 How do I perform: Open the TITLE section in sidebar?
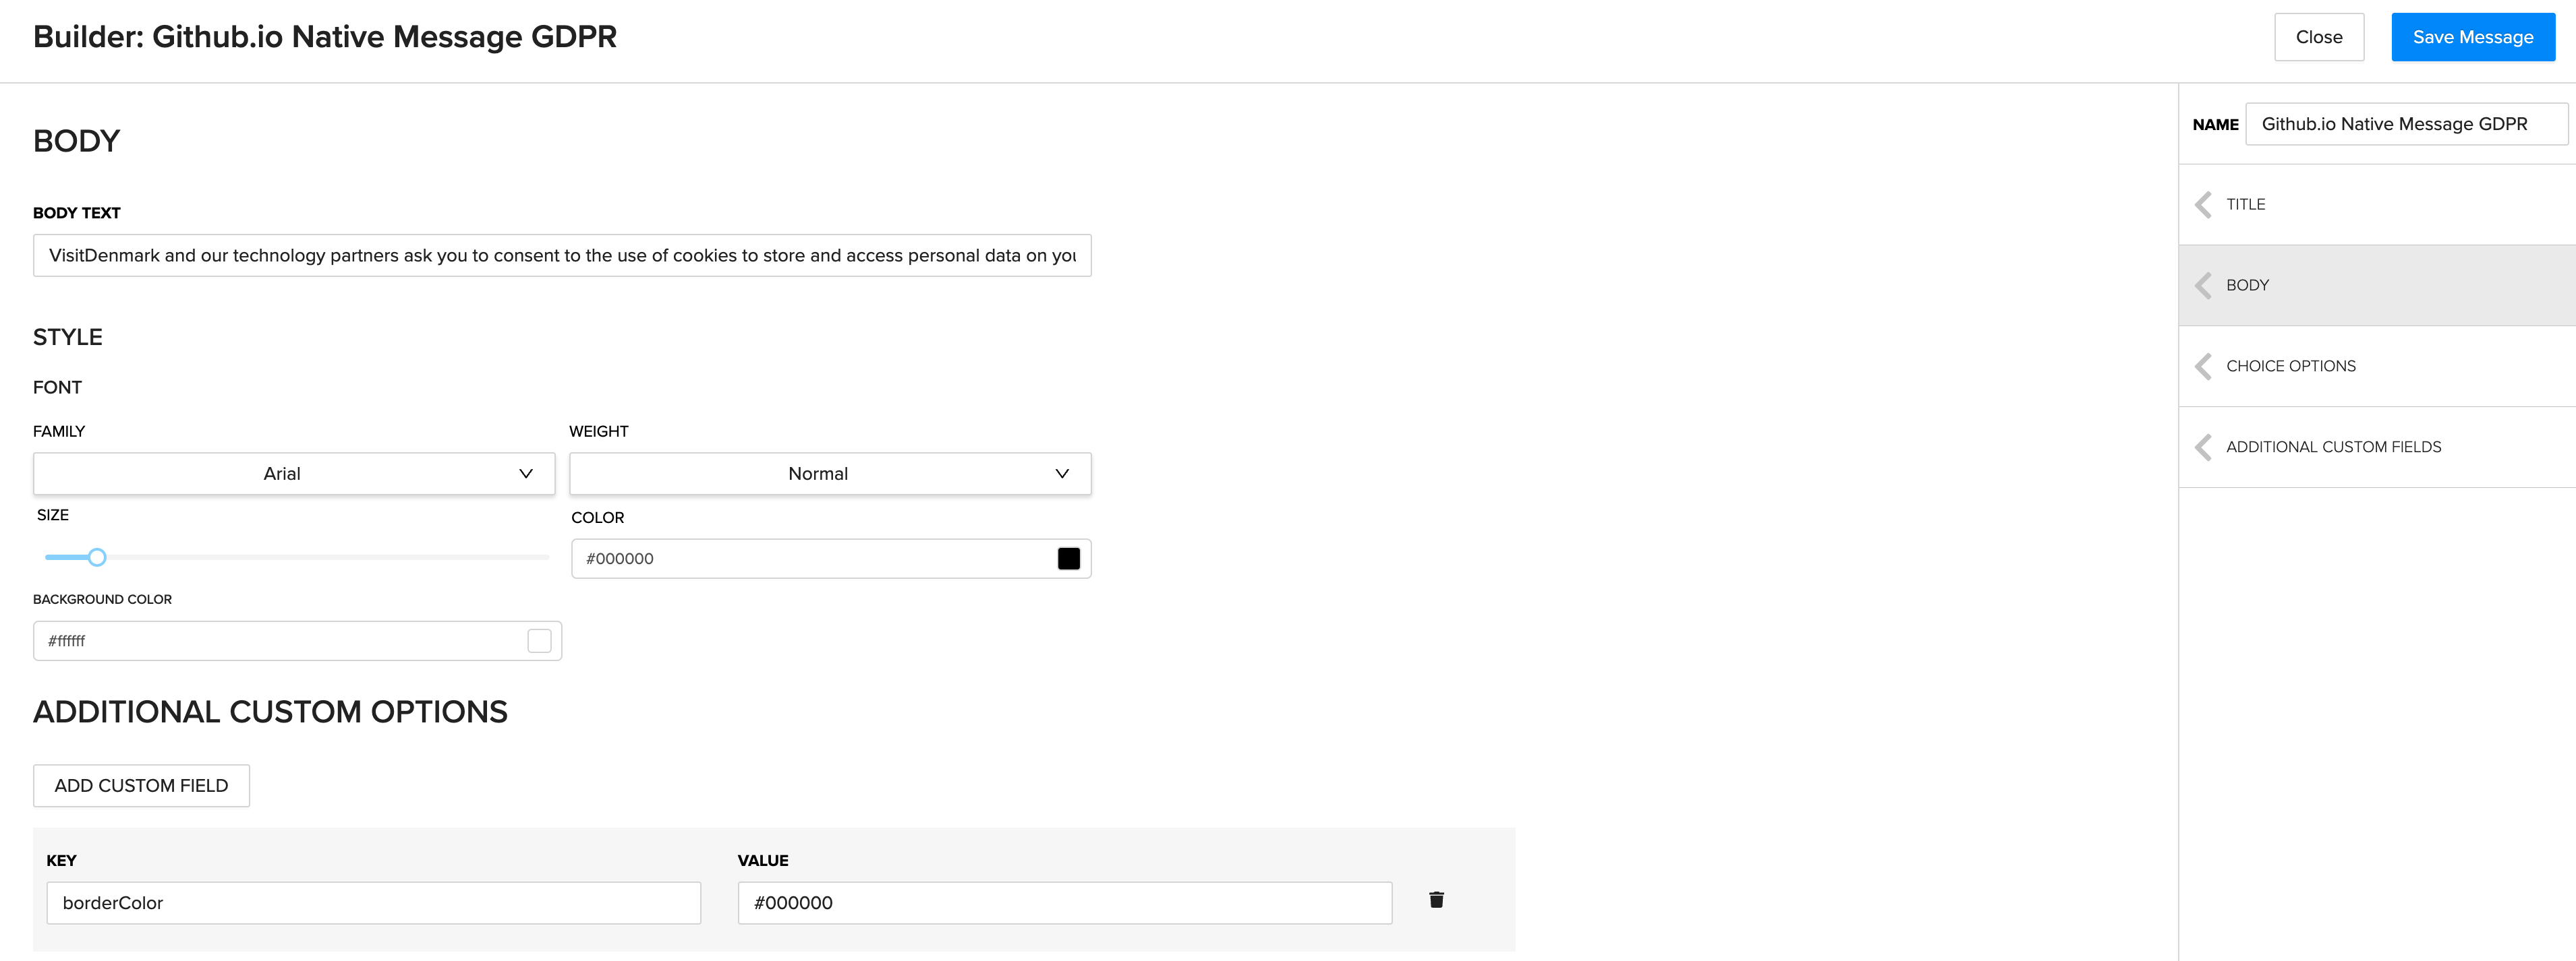(x=2246, y=205)
